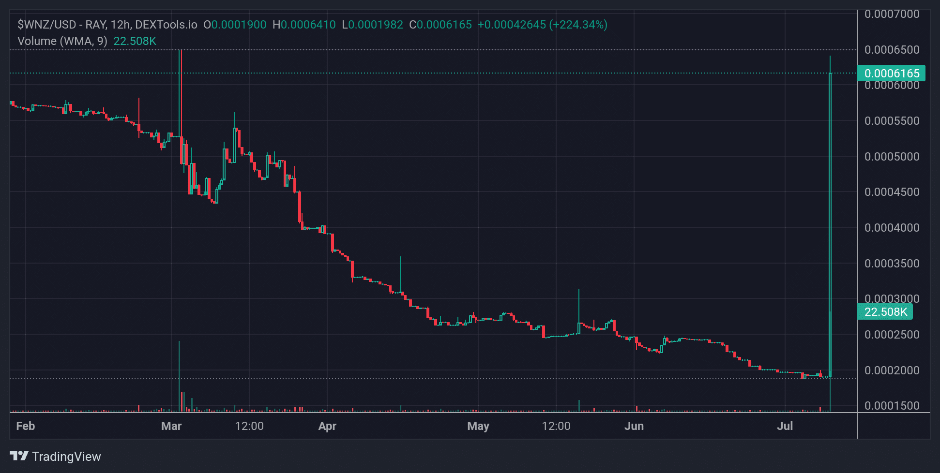Click the 0.0002500 price axis label
This screenshot has width=940, height=473.
(892, 335)
